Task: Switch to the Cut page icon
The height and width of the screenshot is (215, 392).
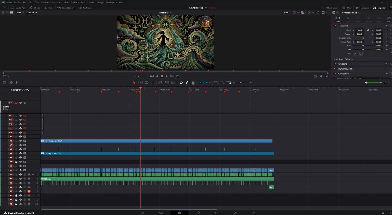Action: click(x=161, y=213)
